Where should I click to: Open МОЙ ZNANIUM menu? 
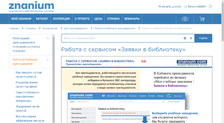tap(21, 19)
